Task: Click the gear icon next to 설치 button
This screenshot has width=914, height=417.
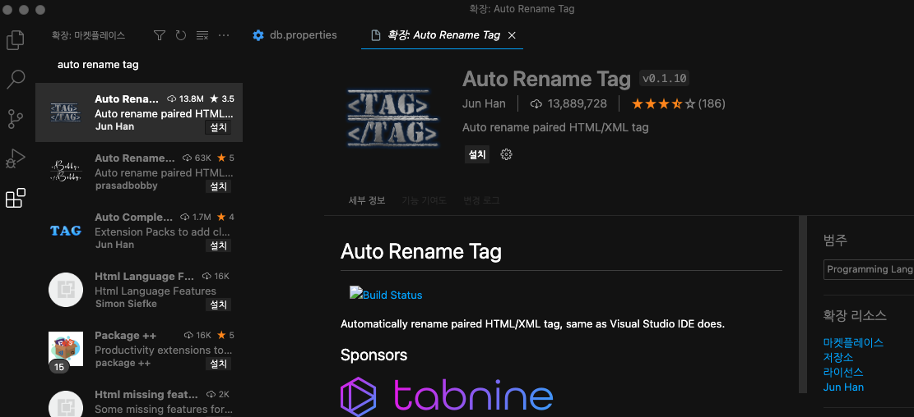Action: [506, 154]
